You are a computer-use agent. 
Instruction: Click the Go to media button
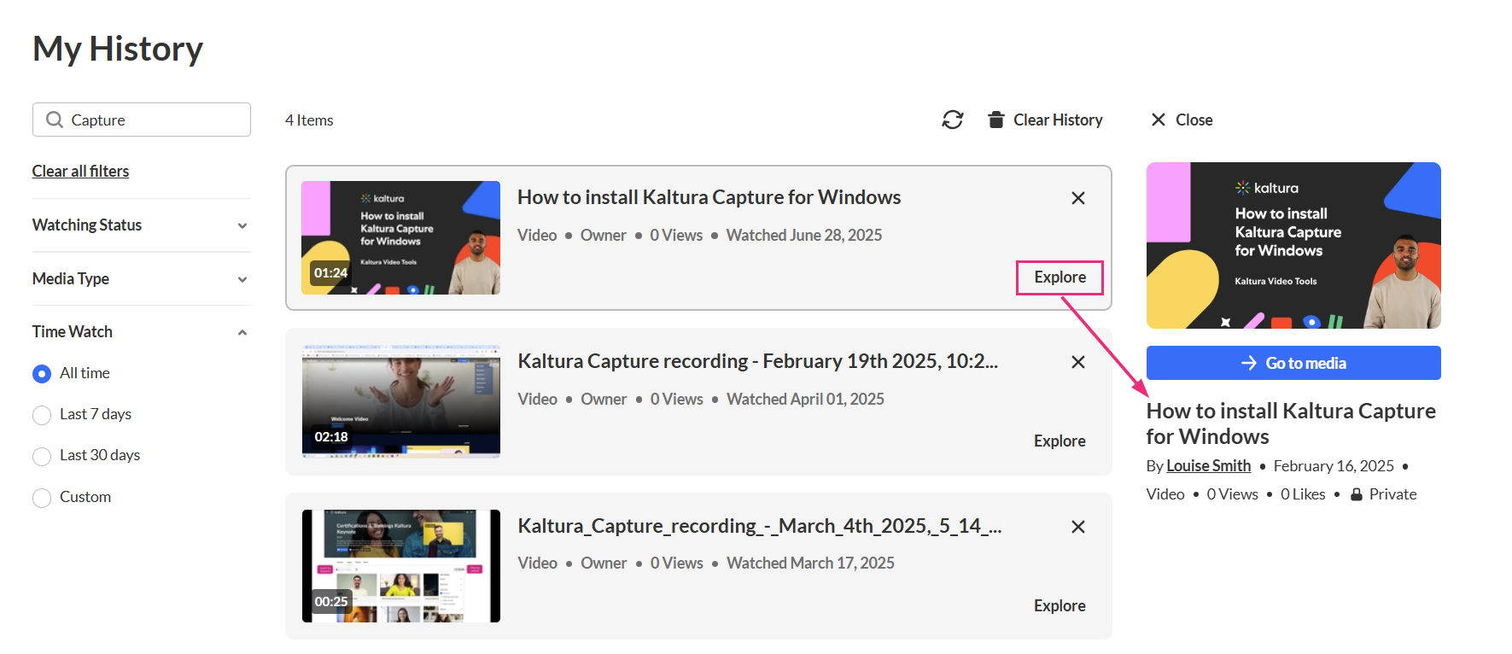pyautogui.click(x=1293, y=363)
